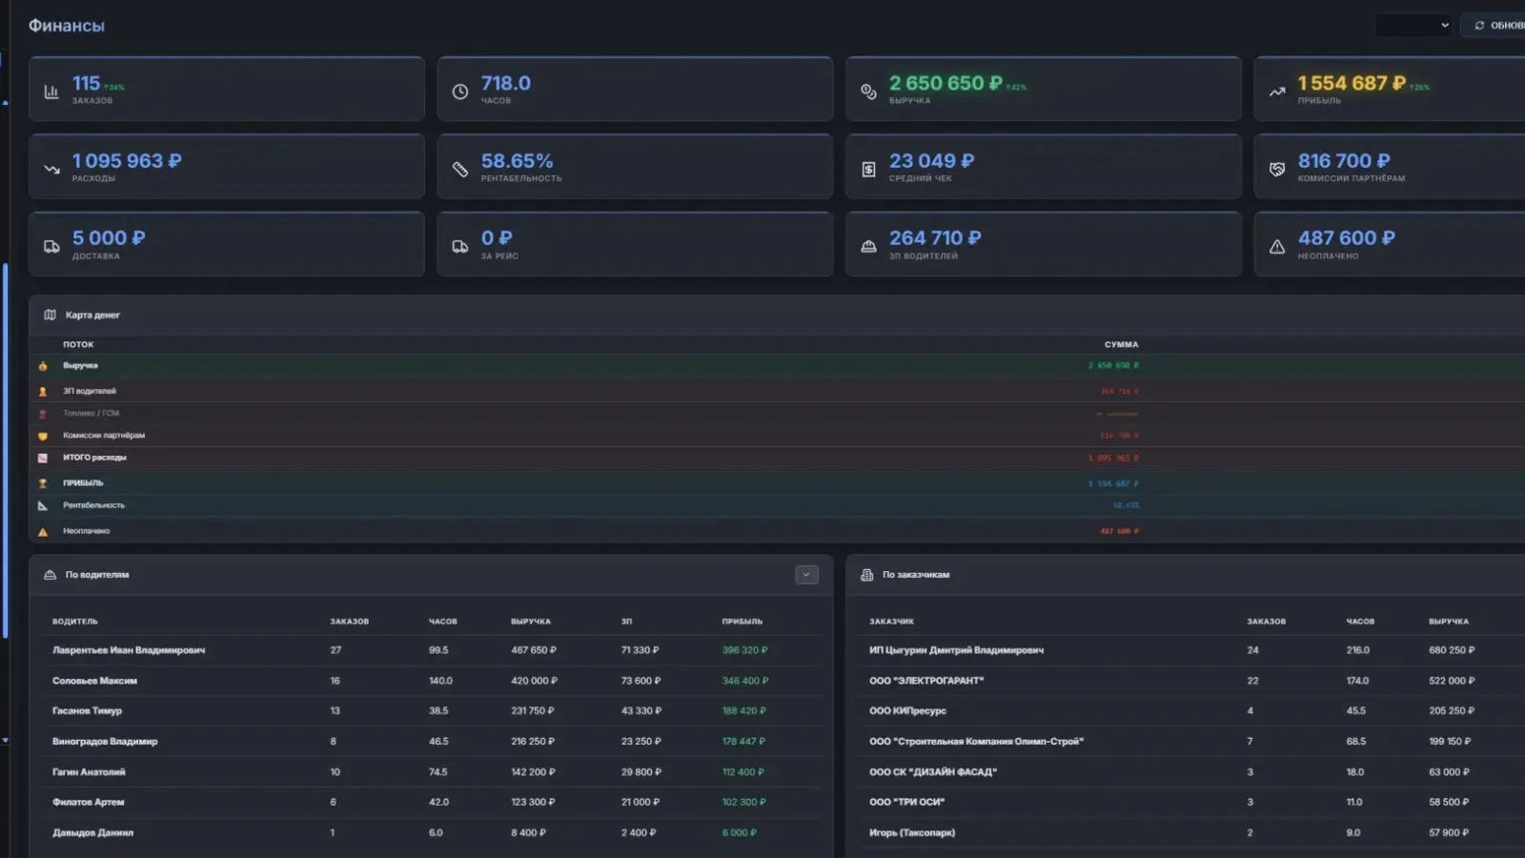Click the map icon beside Карта денег
The height and width of the screenshot is (858, 1525).
click(50, 315)
